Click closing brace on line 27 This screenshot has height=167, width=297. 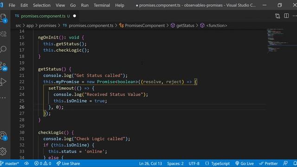(x=45, y=113)
